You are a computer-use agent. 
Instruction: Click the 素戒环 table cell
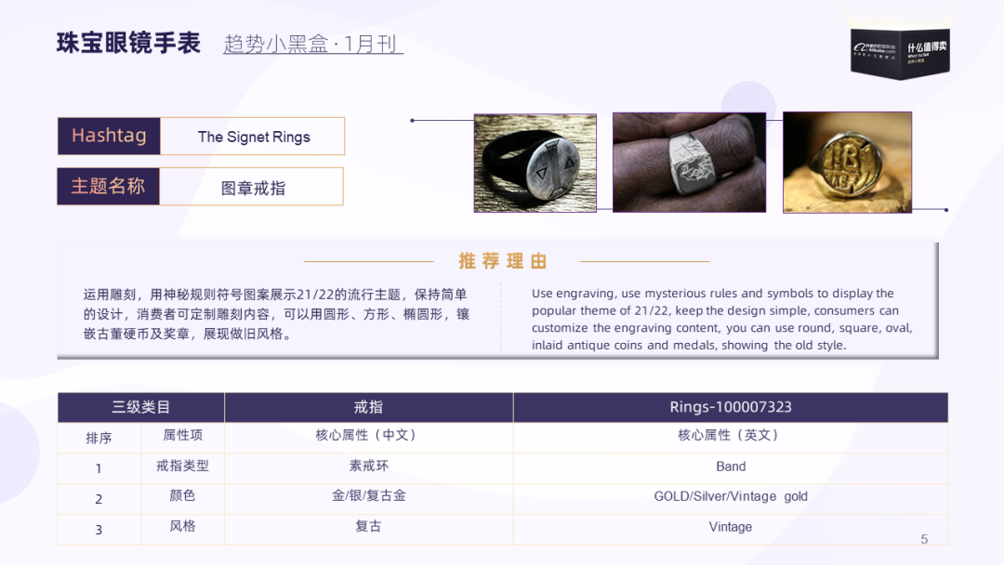(369, 466)
